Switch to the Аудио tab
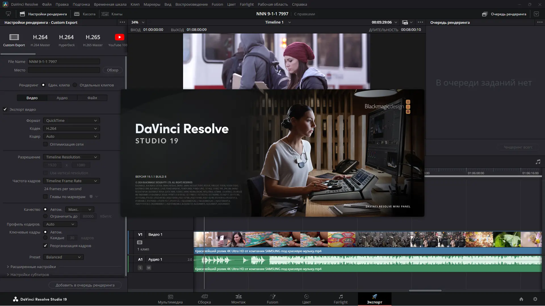Image resolution: width=545 pixels, height=306 pixels. pos(62,98)
